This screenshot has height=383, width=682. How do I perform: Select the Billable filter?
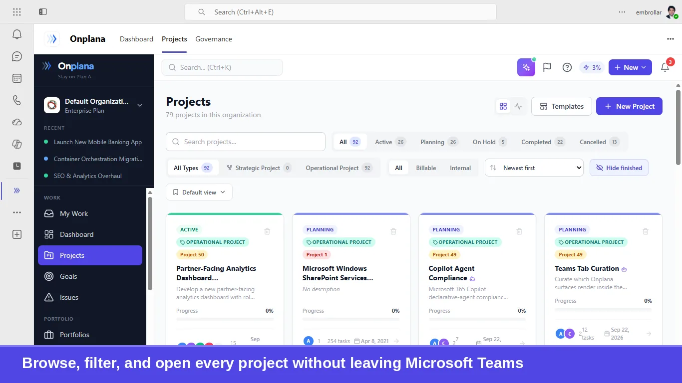426,168
